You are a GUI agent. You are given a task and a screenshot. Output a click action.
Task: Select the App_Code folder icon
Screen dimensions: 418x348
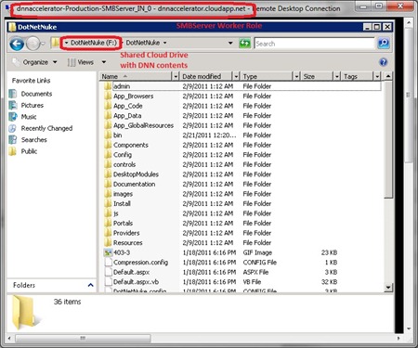click(x=108, y=106)
